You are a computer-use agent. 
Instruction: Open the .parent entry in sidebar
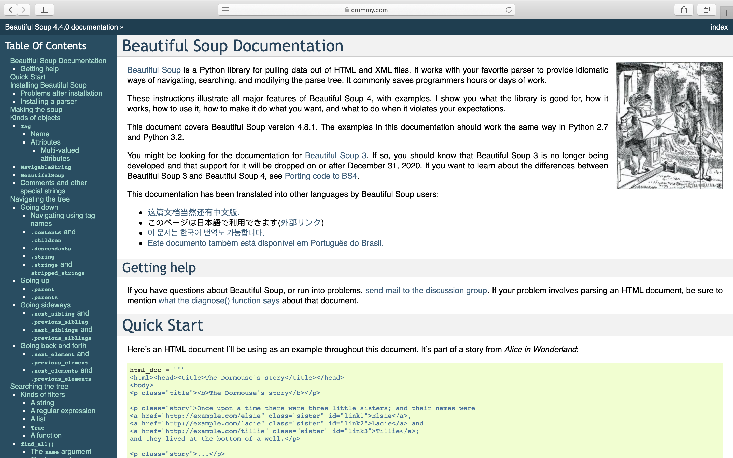(43, 289)
